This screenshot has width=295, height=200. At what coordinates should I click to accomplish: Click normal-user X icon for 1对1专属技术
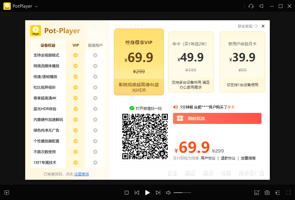pyautogui.click(x=95, y=163)
